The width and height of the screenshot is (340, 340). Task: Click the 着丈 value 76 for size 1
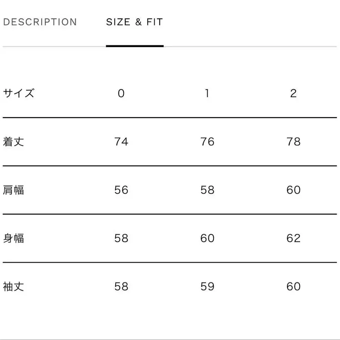click(207, 142)
